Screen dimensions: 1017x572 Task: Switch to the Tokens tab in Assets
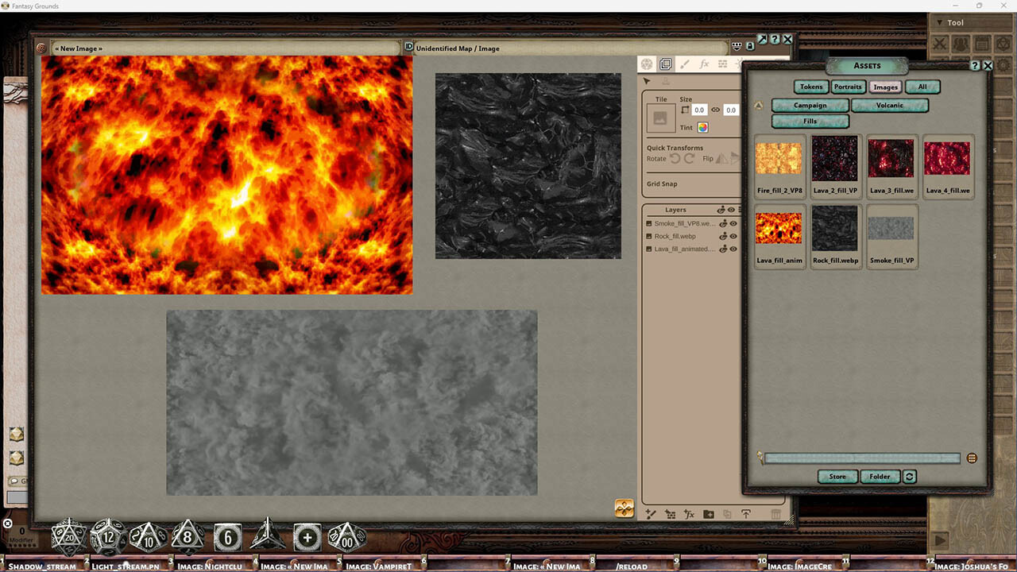pos(810,87)
